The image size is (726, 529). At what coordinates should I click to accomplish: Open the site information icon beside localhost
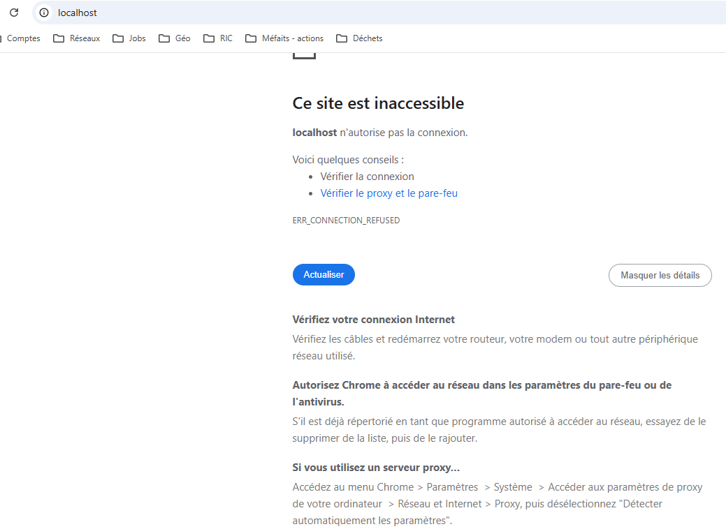point(44,13)
